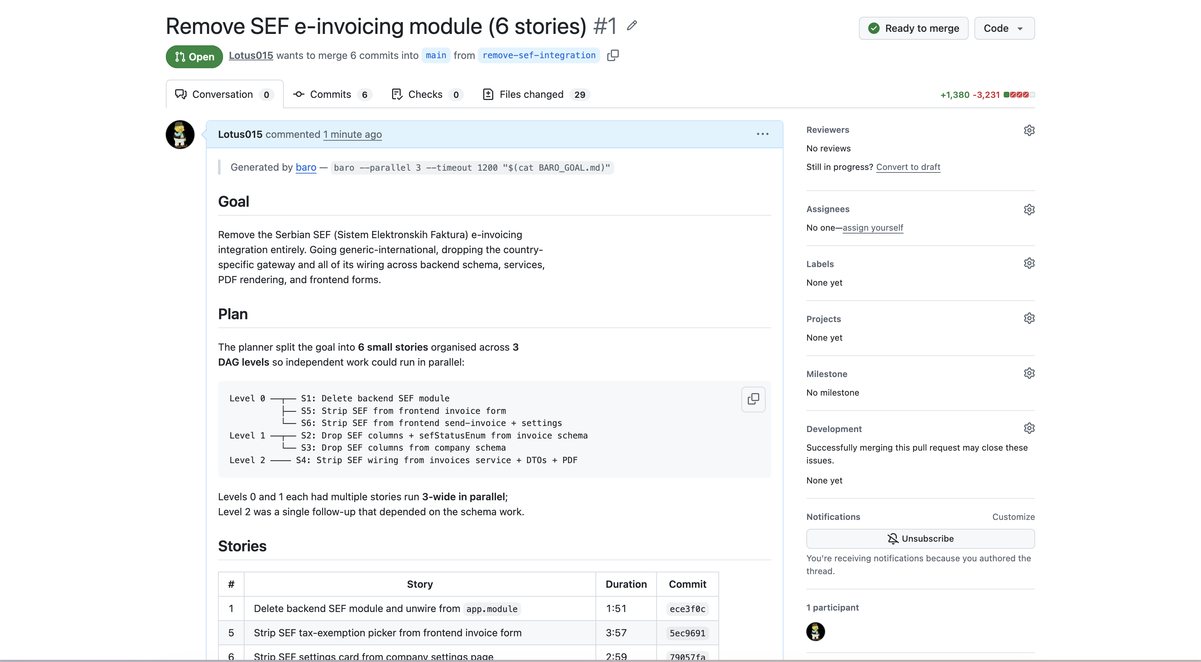Click Convert to draft link
Screen dimensions: 1201x662
click(x=908, y=167)
